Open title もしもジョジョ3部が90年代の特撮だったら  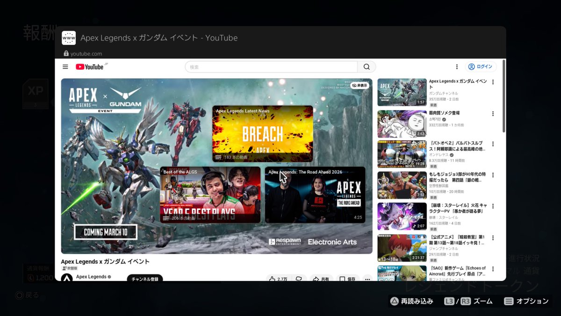click(x=457, y=177)
